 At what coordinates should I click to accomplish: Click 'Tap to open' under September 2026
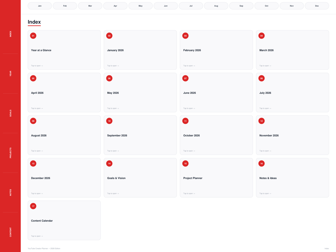113,151
